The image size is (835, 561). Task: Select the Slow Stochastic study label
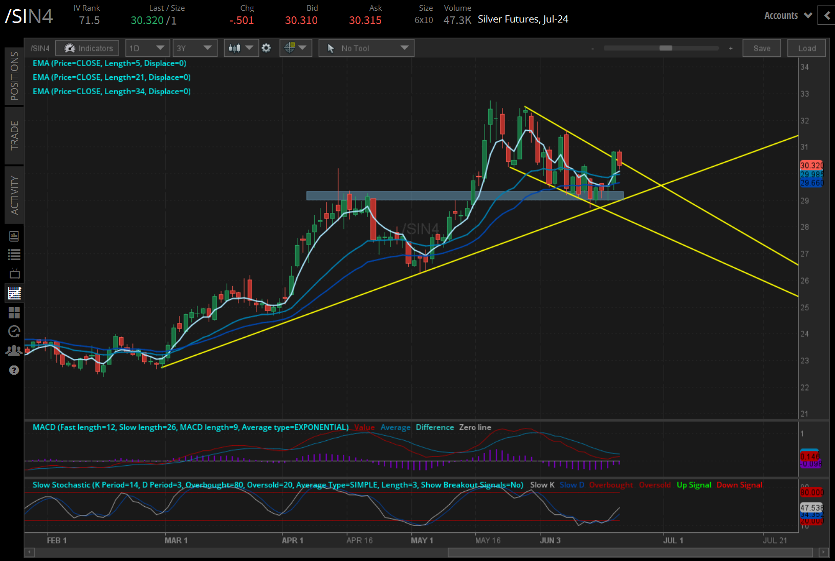[x=278, y=485]
